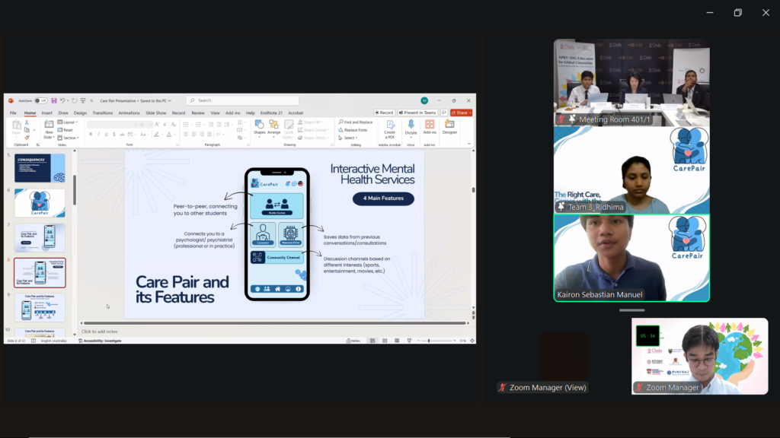780x438 pixels.
Task: Select slide 5 Consequences thumbnail
Action: coord(40,168)
